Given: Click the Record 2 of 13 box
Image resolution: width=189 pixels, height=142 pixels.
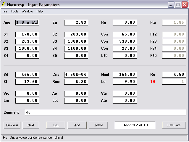Looking at the screenshot, I should 135,125.
